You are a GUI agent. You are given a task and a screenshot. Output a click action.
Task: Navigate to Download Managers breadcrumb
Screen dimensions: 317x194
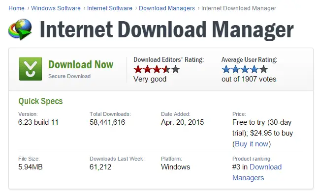[167, 8]
